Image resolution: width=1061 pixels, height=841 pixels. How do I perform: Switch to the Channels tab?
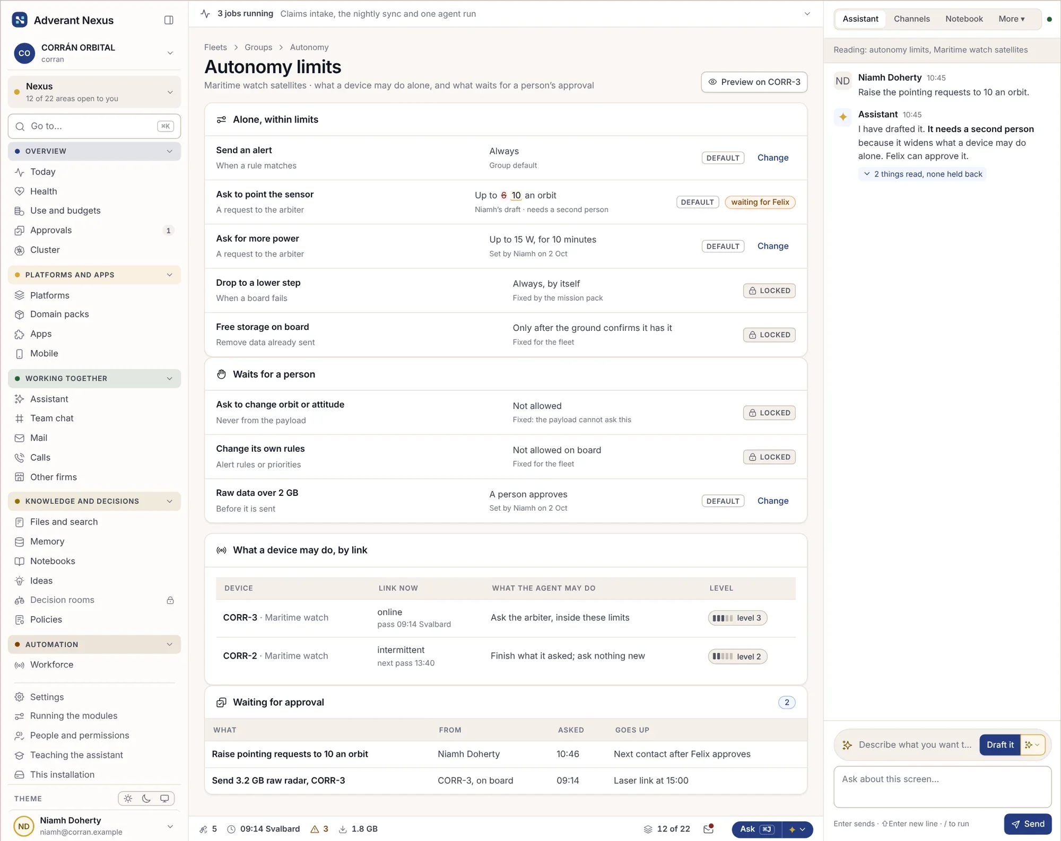(911, 19)
